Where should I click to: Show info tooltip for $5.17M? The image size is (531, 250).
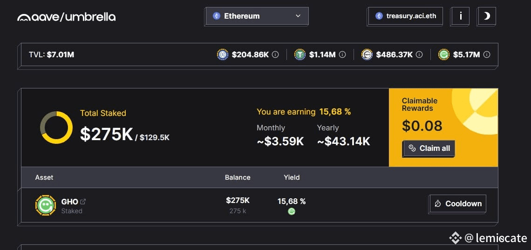(x=487, y=54)
